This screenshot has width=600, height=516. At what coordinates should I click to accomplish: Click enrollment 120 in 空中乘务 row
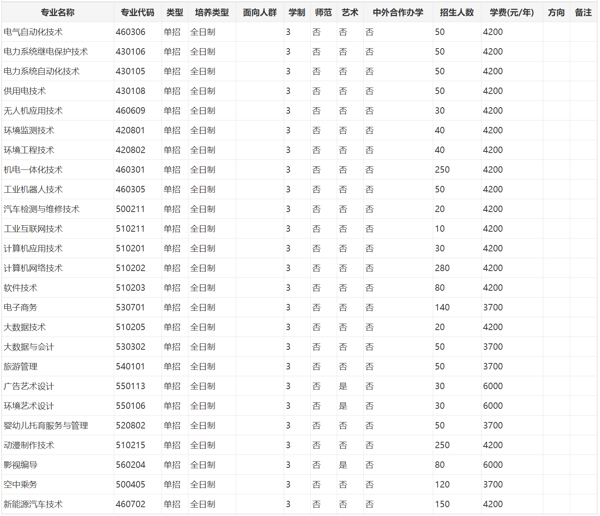(x=442, y=484)
